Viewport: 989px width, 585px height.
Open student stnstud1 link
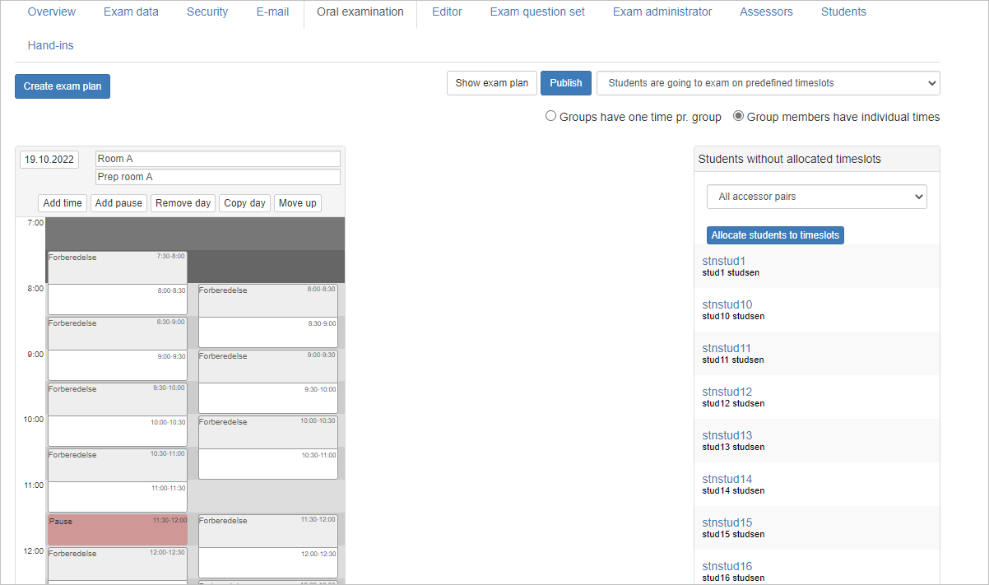pos(724,261)
